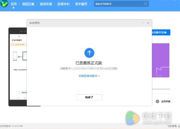Image resolution: width=180 pixels, height=129 pixels.
Task: Open 系统修复 gear icon
Action: pos(158,101)
